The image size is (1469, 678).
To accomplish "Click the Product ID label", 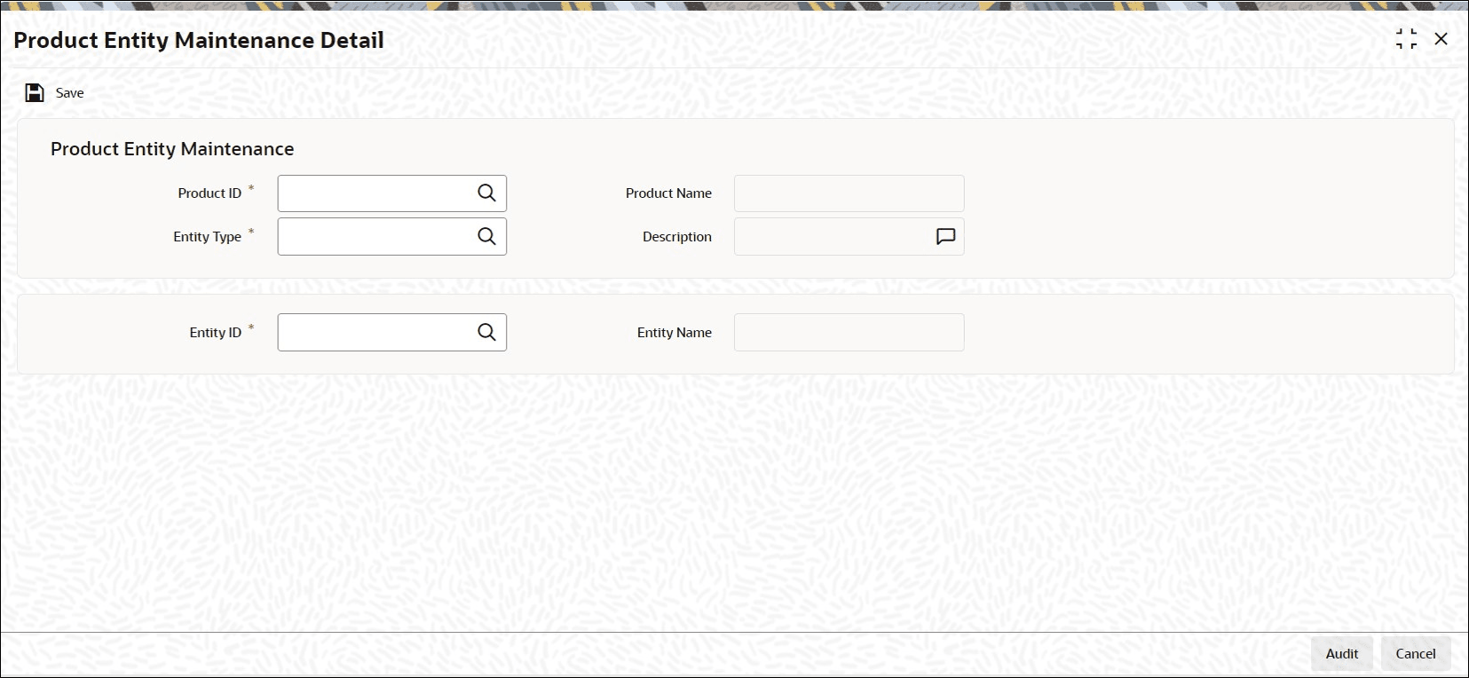I will click(209, 193).
